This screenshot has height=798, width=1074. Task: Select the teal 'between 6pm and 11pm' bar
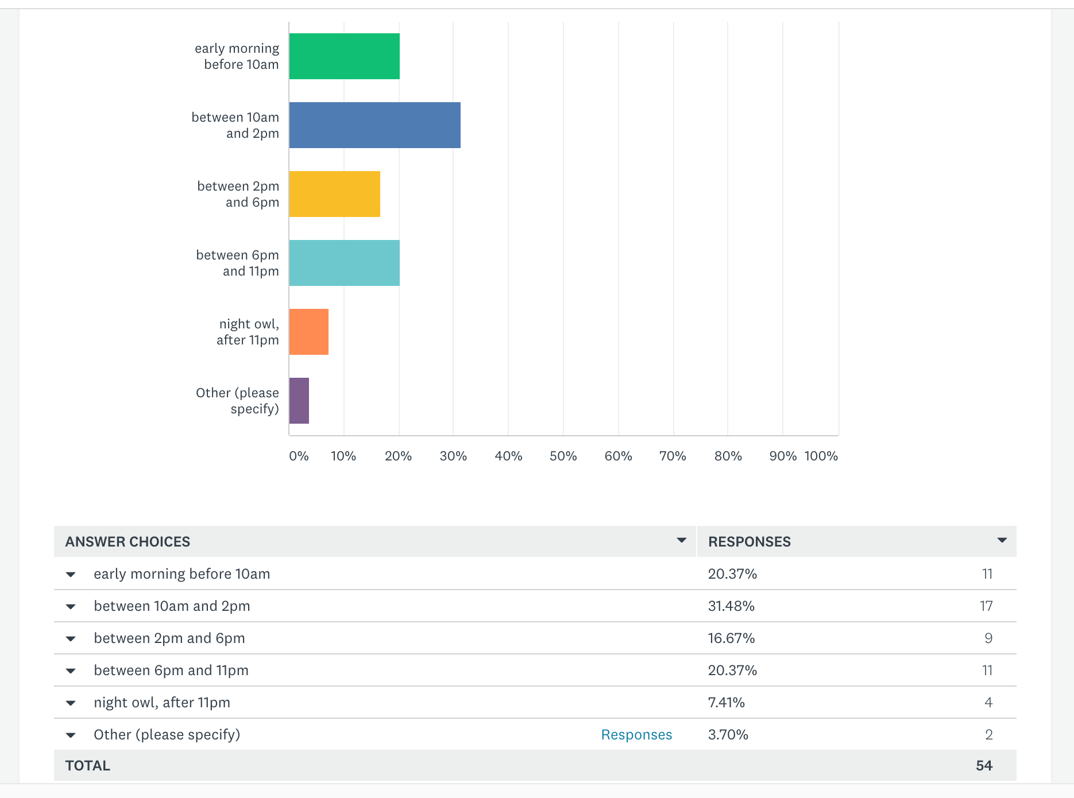pyautogui.click(x=345, y=263)
